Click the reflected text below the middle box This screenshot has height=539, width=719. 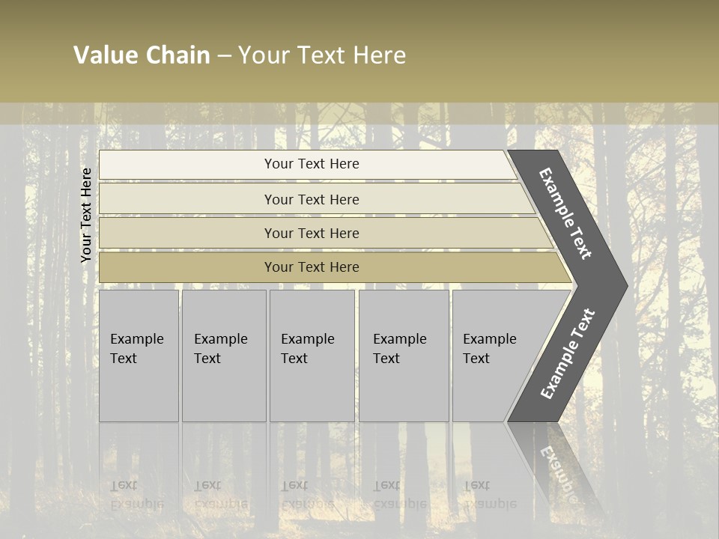(x=307, y=495)
